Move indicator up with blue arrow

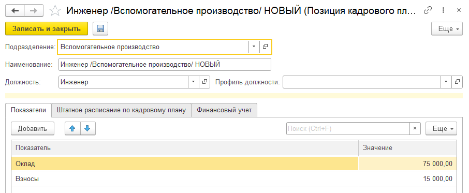72,128
